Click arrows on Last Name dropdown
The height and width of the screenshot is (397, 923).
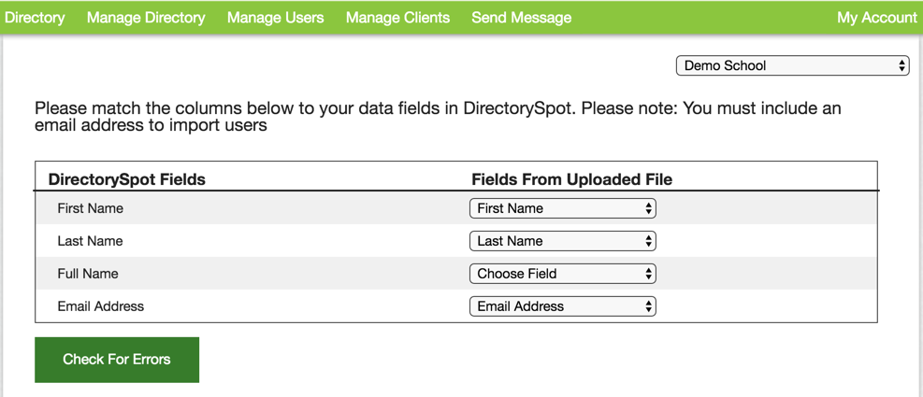click(648, 241)
